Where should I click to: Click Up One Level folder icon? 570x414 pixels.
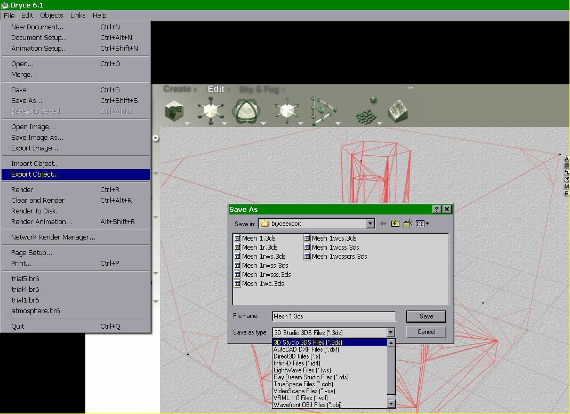(395, 224)
